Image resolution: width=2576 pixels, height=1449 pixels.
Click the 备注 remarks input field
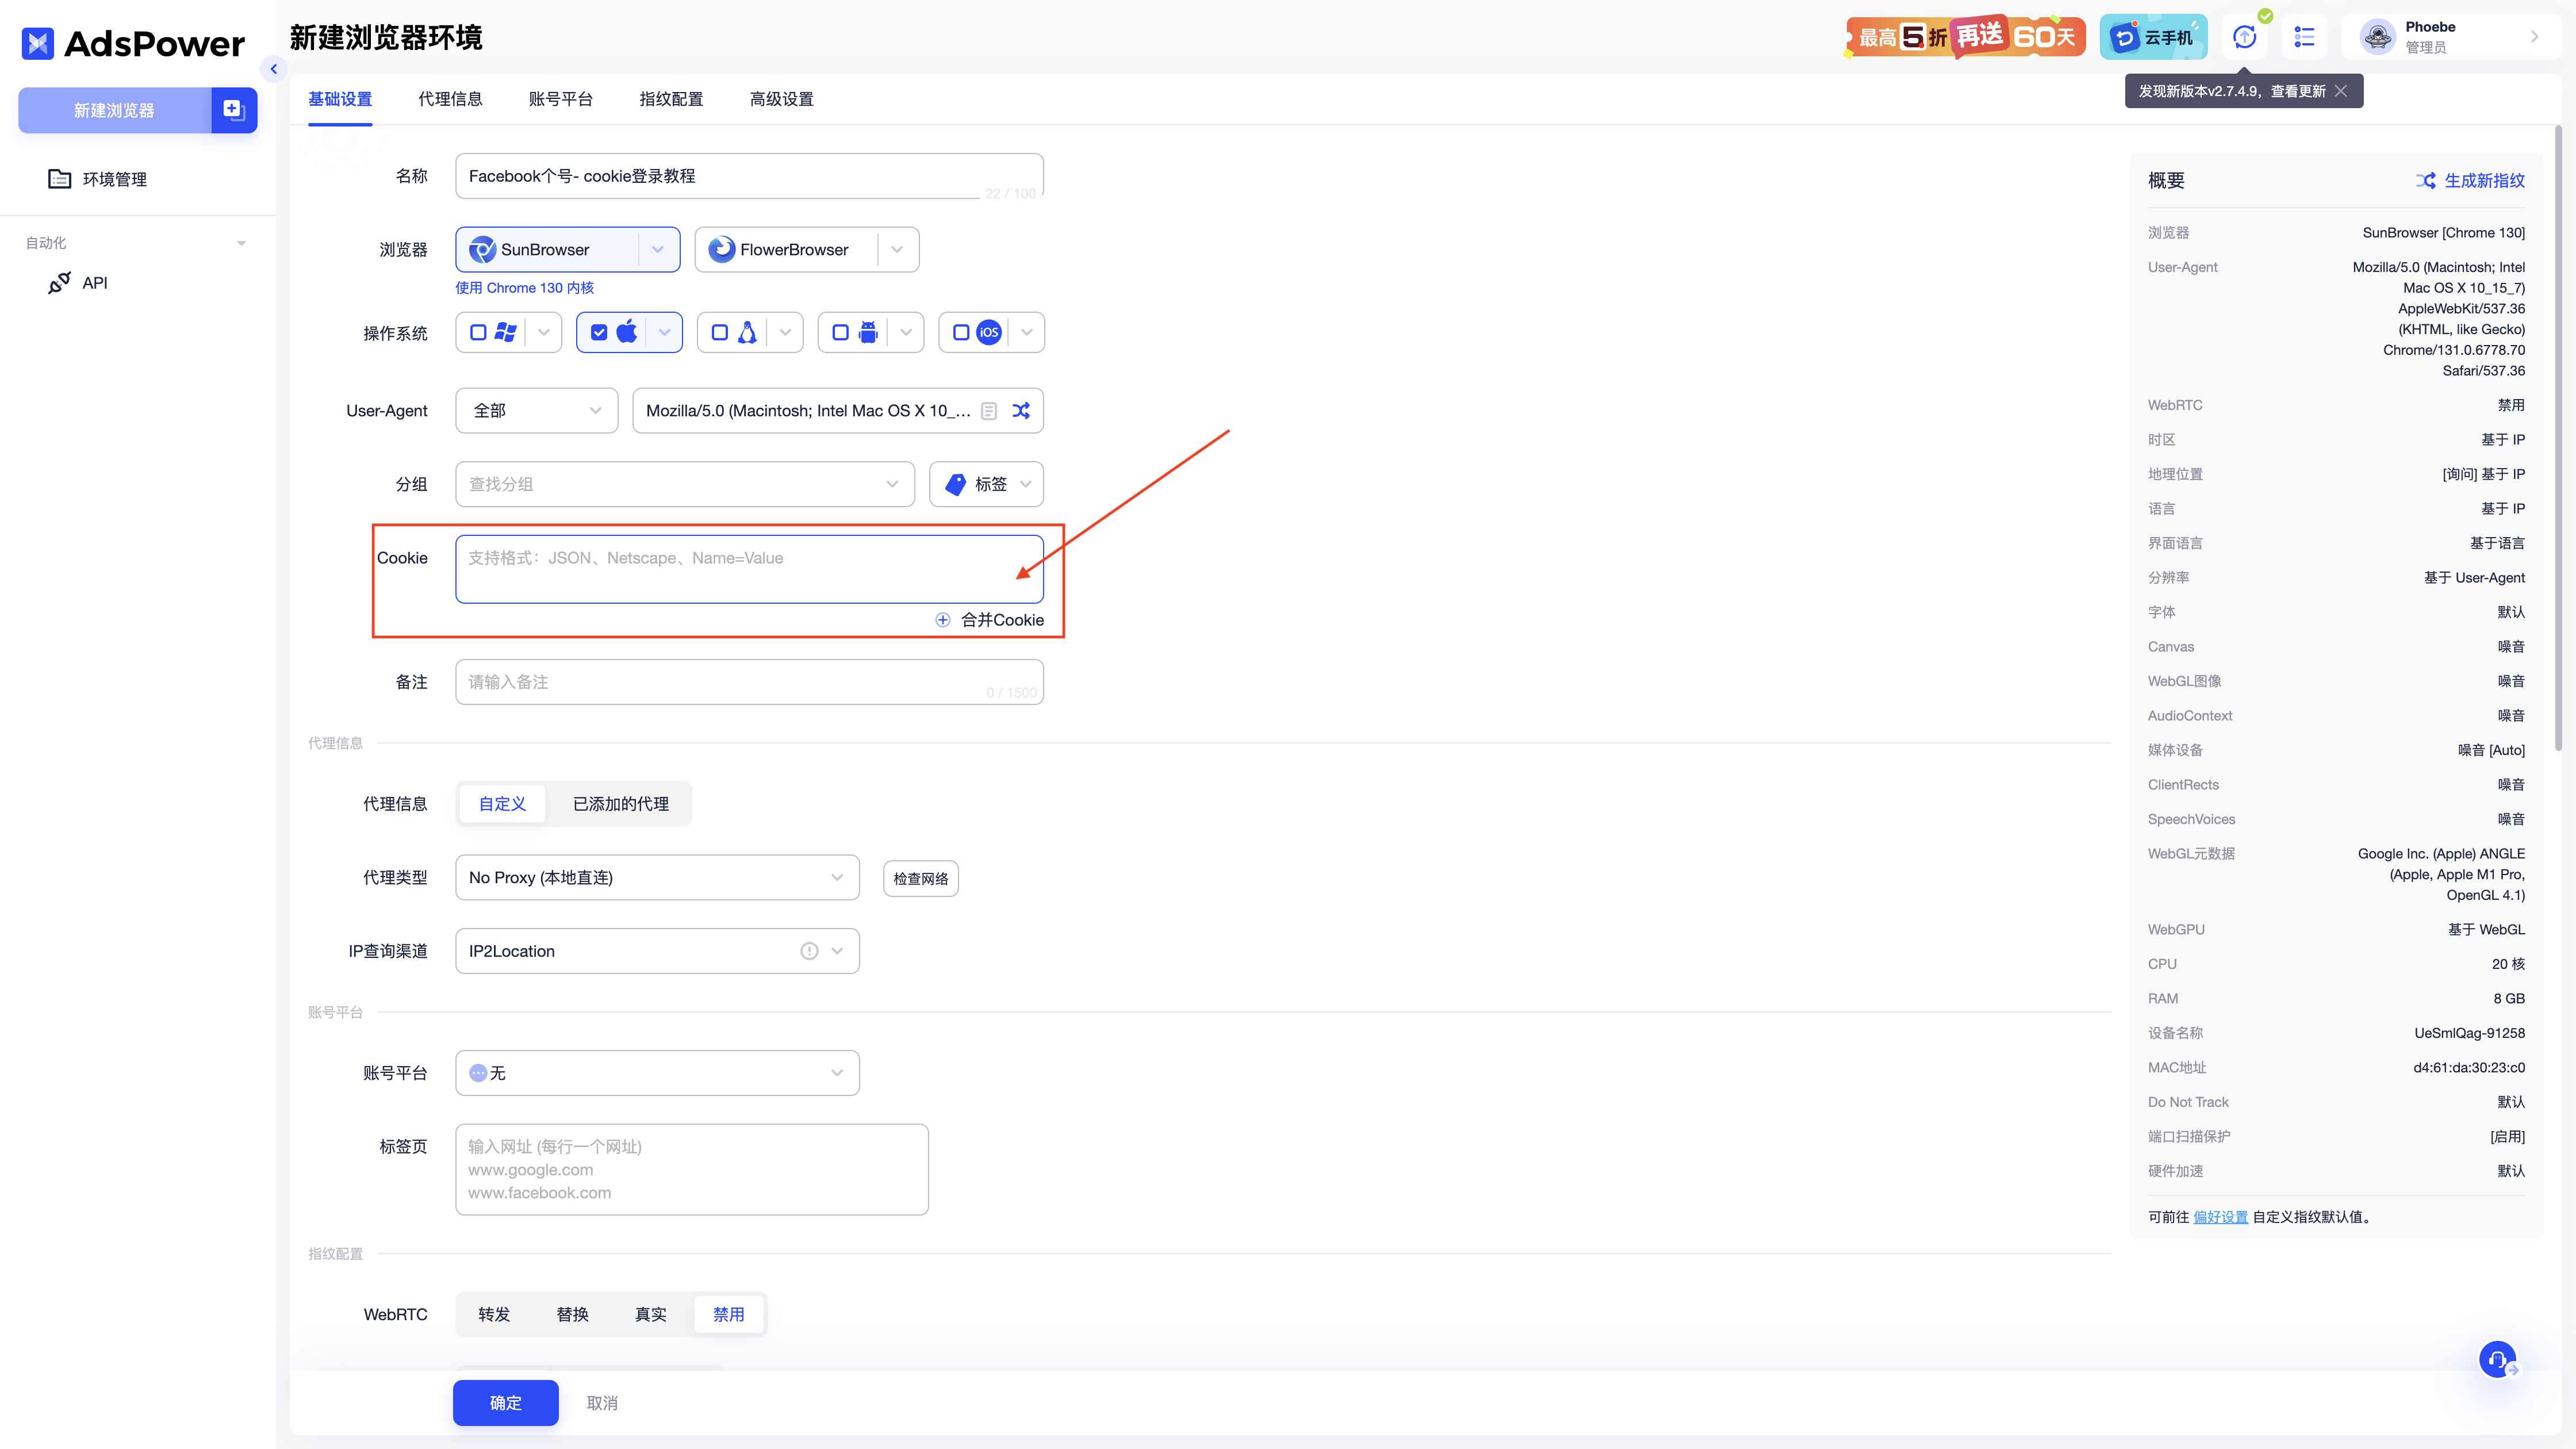click(749, 682)
